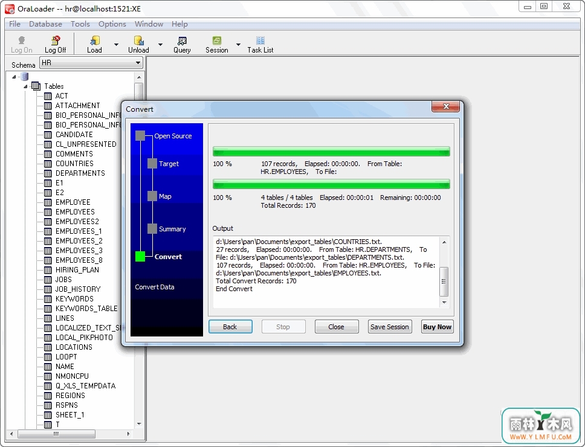The height and width of the screenshot is (447, 585).
Task: Click the Log On toolbar icon
Action: [x=22, y=40]
